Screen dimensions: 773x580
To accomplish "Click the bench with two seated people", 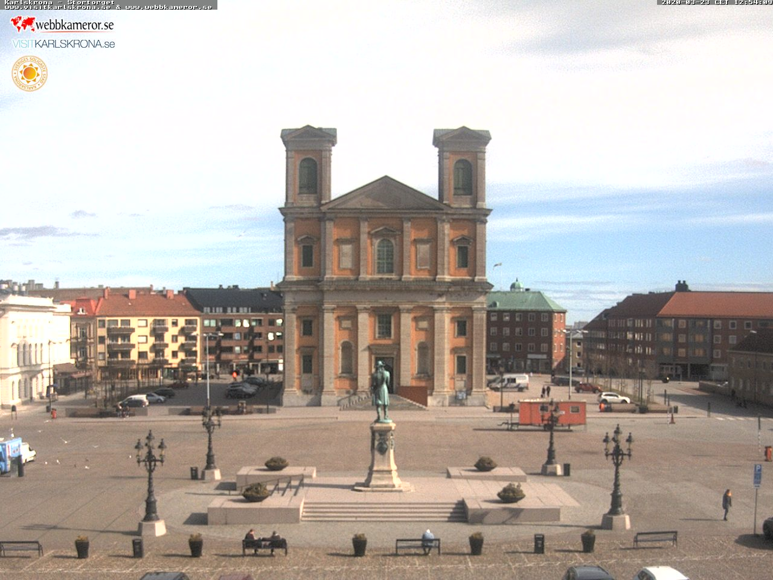I will (x=265, y=546).
